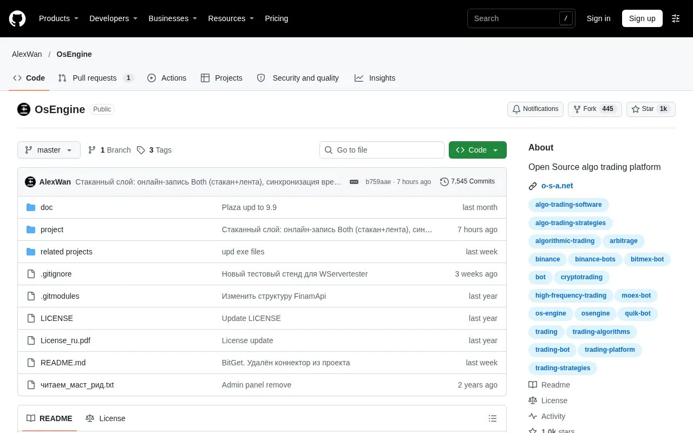Open the Pricing link
This screenshot has width=693, height=433.
pos(276,18)
